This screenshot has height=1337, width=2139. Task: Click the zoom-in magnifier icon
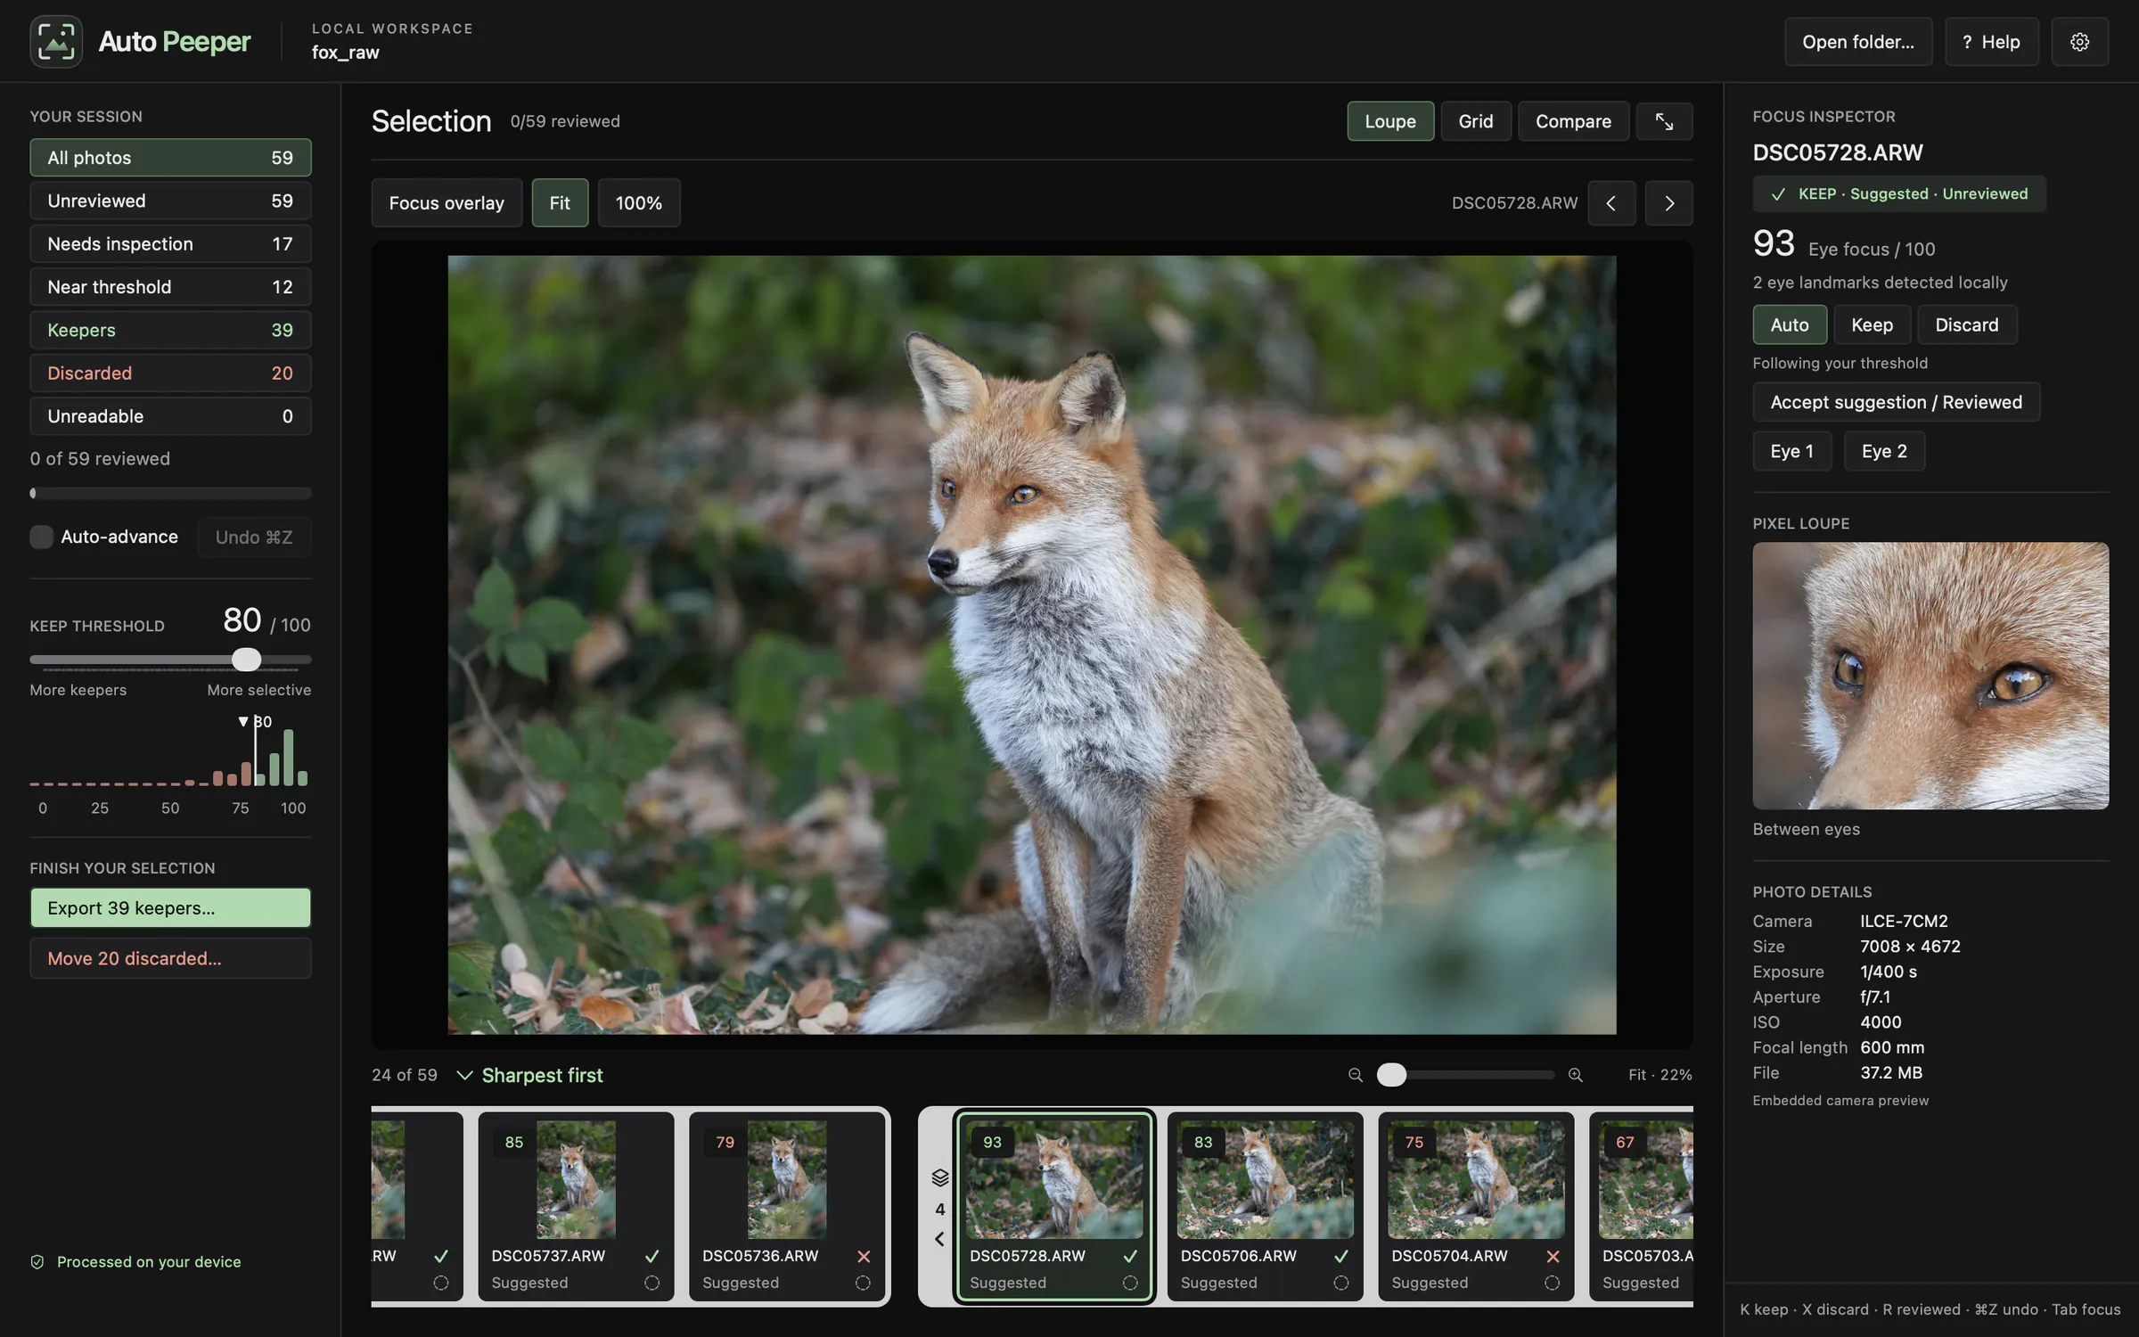[x=1576, y=1075]
